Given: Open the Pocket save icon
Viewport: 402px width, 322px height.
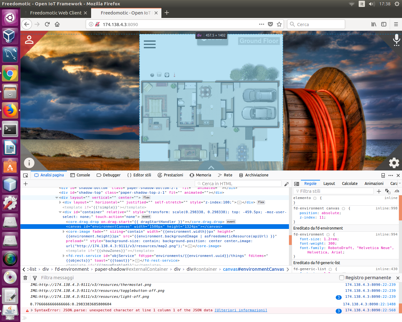Looking at the screenshot, I should [270, 24].
